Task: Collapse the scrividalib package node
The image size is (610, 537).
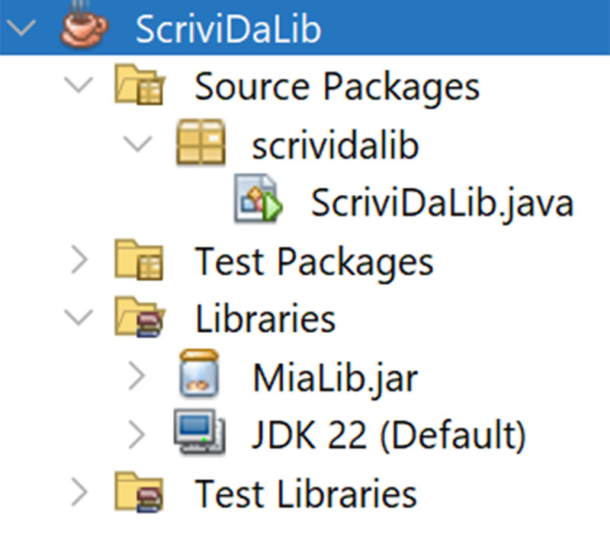Action: tap(137, 143)
